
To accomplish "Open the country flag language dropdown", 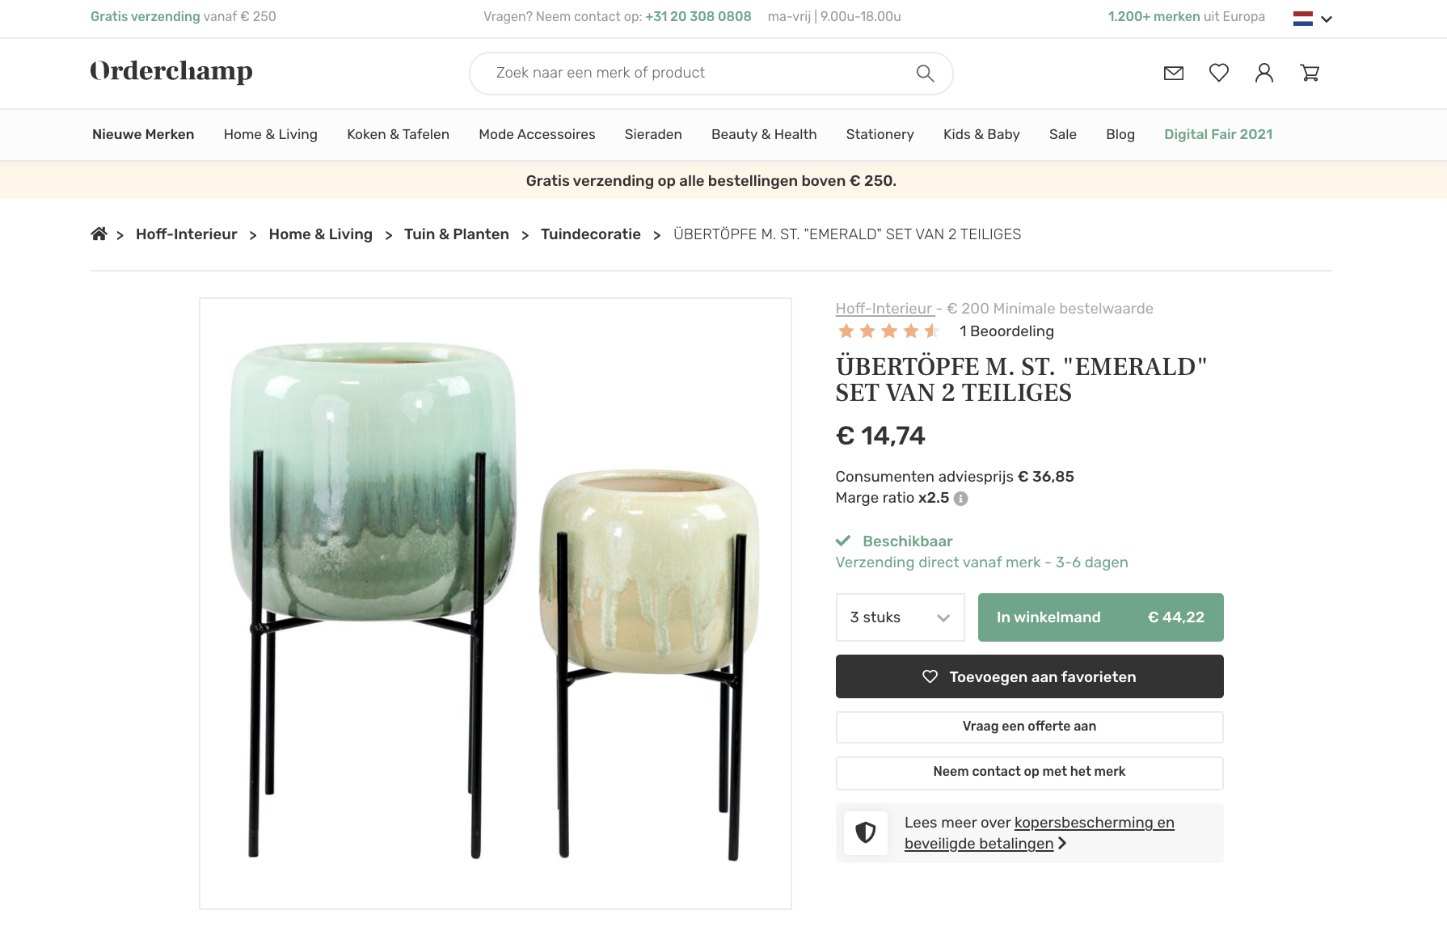I will point(1312,18).
